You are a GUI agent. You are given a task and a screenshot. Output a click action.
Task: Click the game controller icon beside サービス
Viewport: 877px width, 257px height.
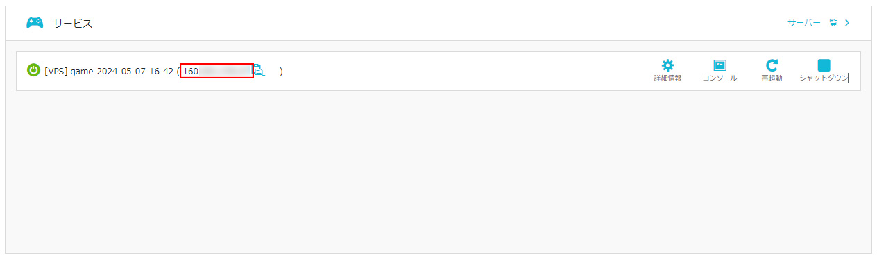(35, 23)
